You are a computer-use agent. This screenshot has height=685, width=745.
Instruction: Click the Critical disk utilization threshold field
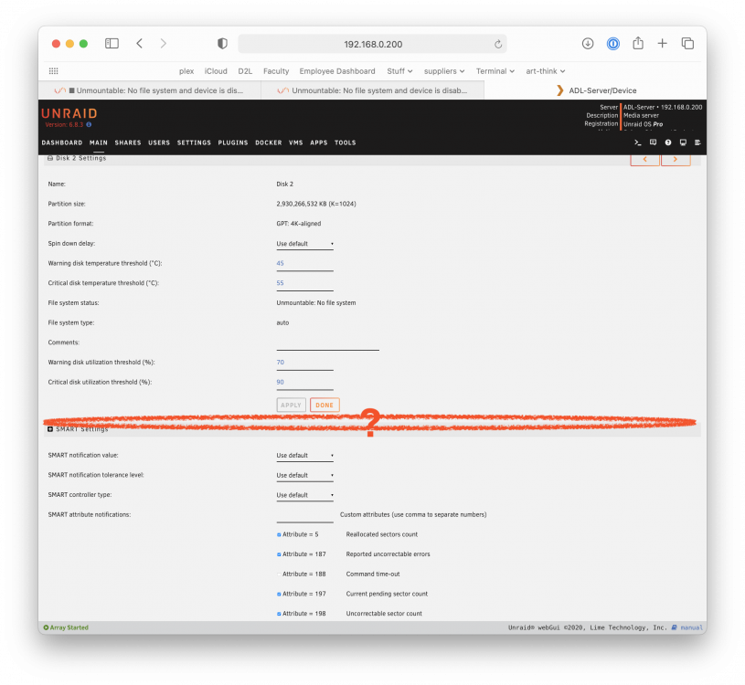[x=304, y=383]
